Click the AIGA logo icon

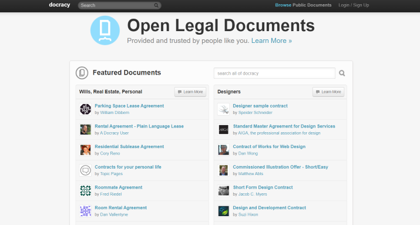tap(223, 130)
